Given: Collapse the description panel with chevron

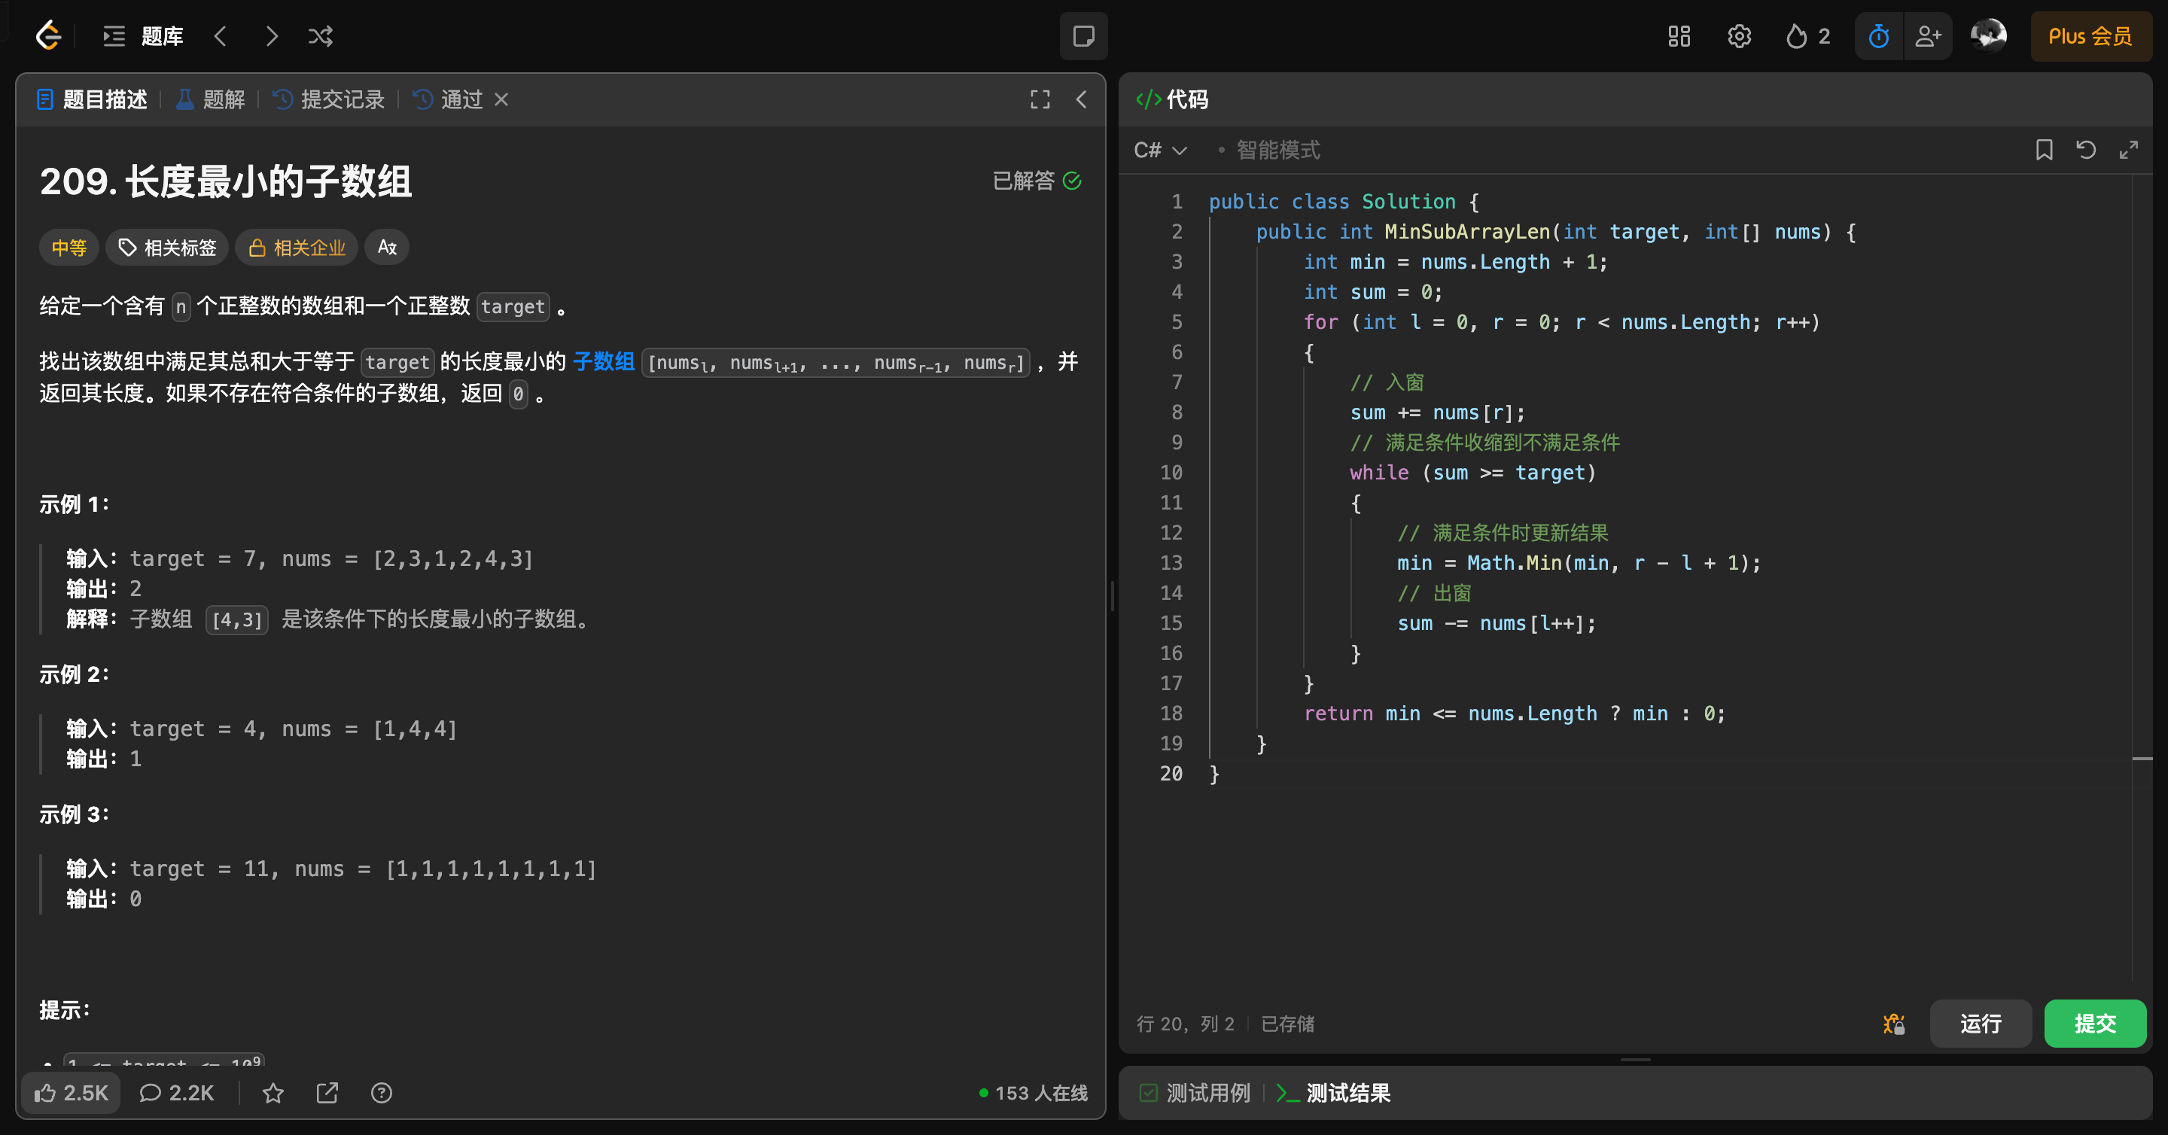Looking at the screenshot, I should pyautogui.click(x=1082, y=99).
